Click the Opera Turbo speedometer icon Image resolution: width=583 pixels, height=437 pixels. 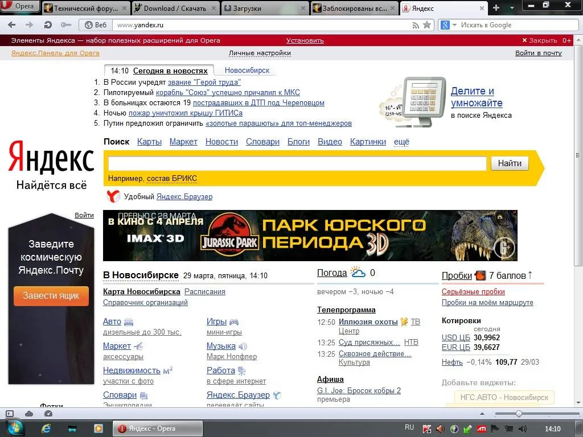48,414
